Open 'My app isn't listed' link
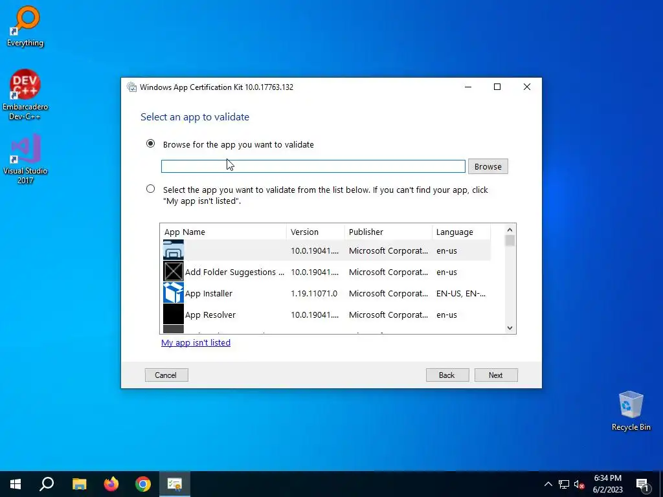The image size is (663, 497). pos(196,342)
